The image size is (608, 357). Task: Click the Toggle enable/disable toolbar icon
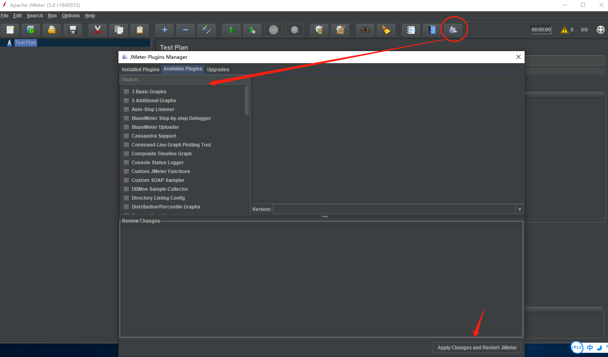[x=206, y=30]
